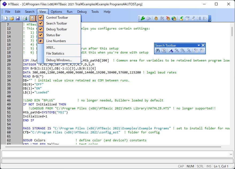This screenshot has height=169, width=235.
Task: Click the grey step-over arrow icon
Action: (187, 18)
